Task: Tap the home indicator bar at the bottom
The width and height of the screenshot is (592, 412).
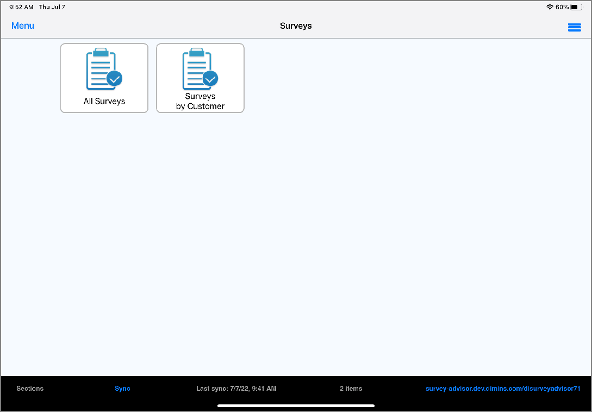Action: tap(296, 405)
